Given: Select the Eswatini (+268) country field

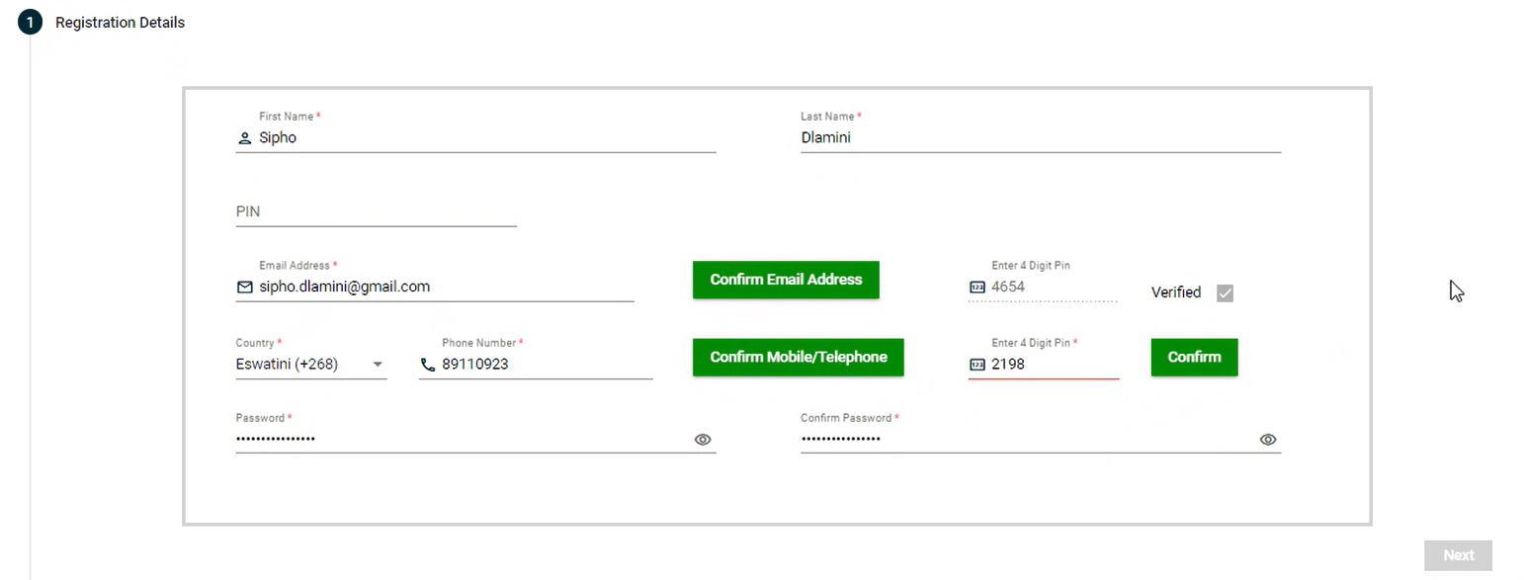Looking at the screenshot, I should click(x=296, y=365).
